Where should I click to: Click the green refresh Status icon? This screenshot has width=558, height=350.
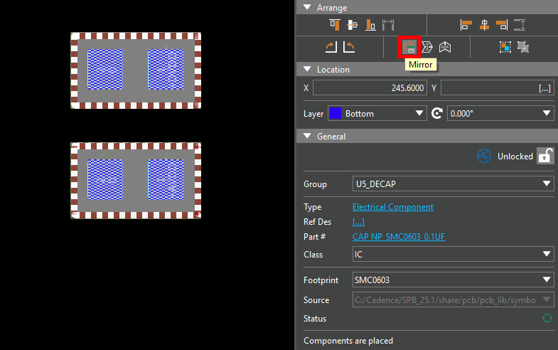pos(547,318)
